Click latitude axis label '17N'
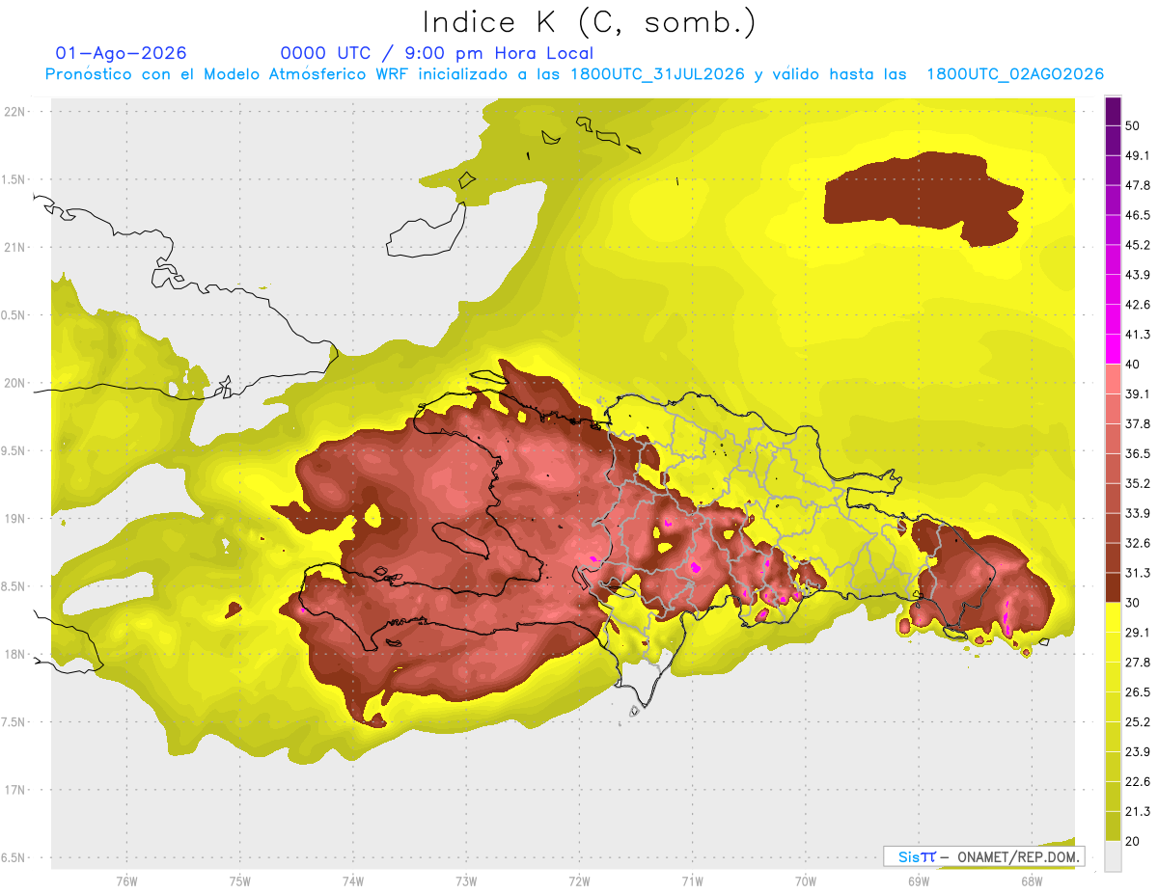1158x894 pixels. (x=16, y=790)
